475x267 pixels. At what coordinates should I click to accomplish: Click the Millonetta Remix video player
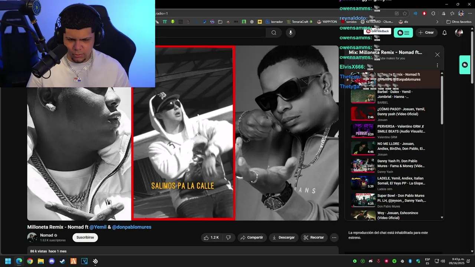tap(183, 133)
